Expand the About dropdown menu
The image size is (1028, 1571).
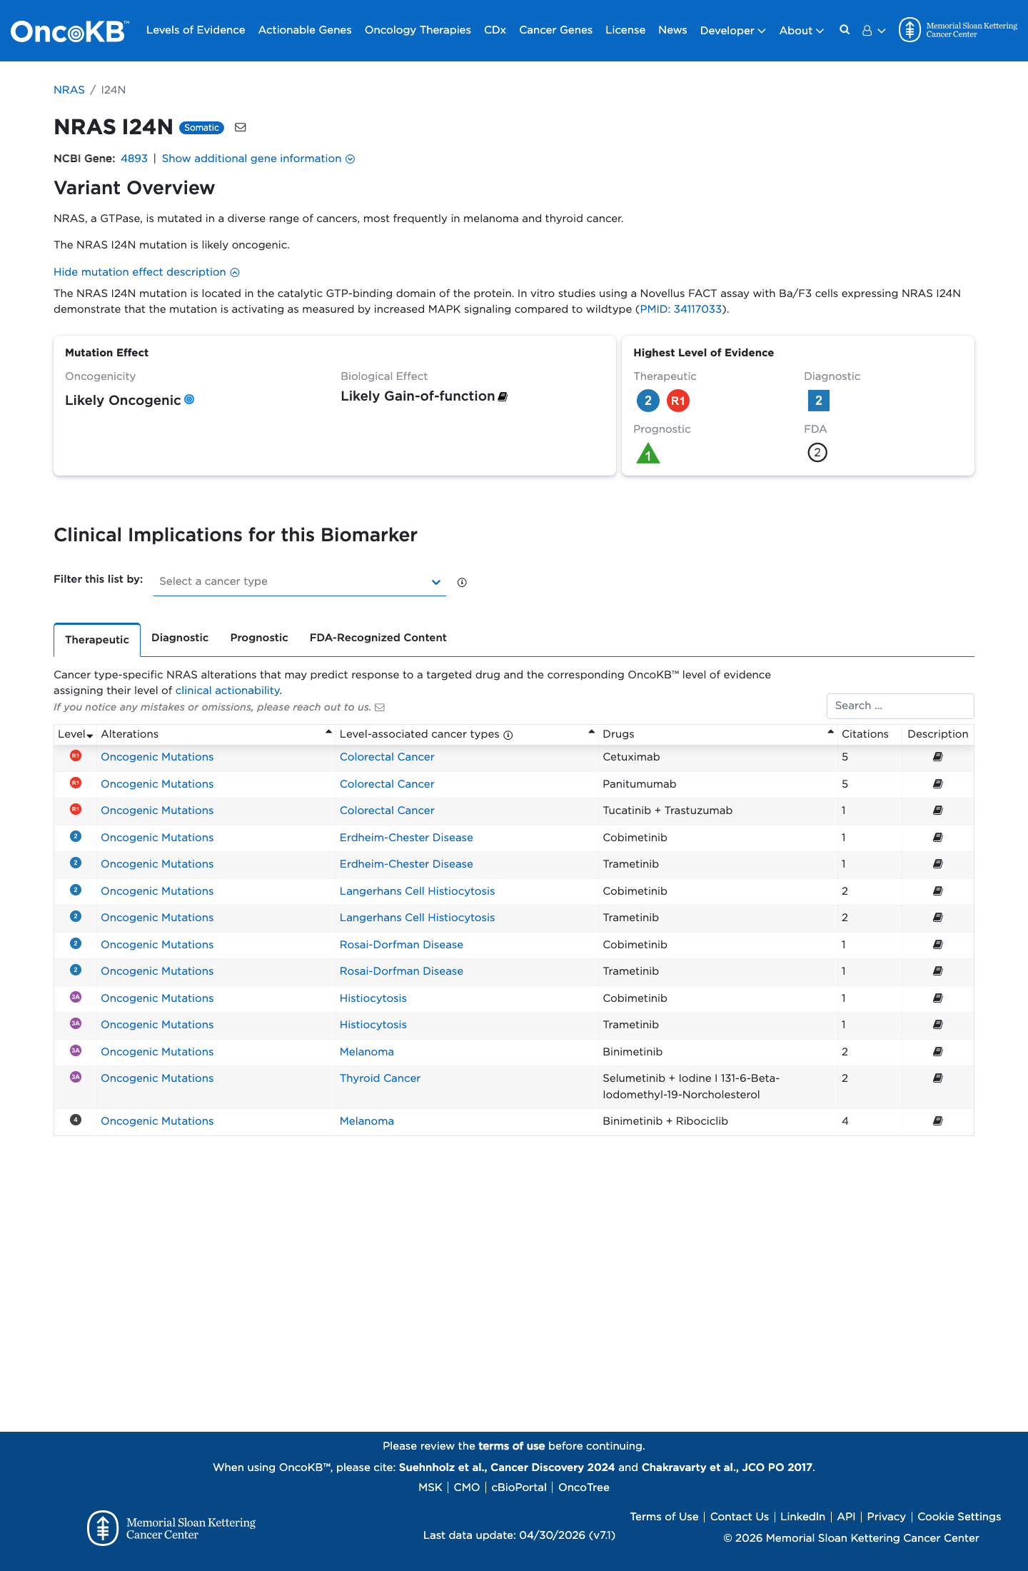pos(801,31)
